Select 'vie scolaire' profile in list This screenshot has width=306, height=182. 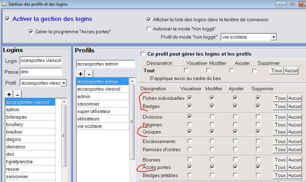(x=89, y=126)
